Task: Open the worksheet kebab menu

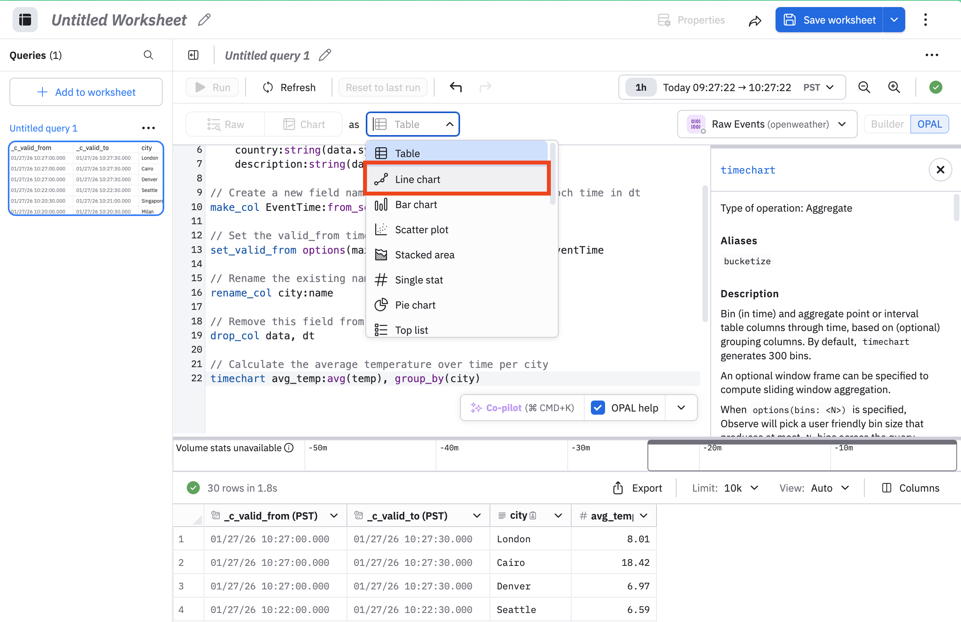Action: (x=925, y=20)
